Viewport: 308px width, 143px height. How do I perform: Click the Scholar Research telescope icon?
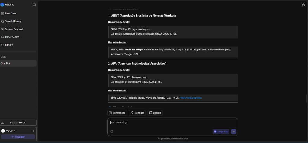click(2, 29)
